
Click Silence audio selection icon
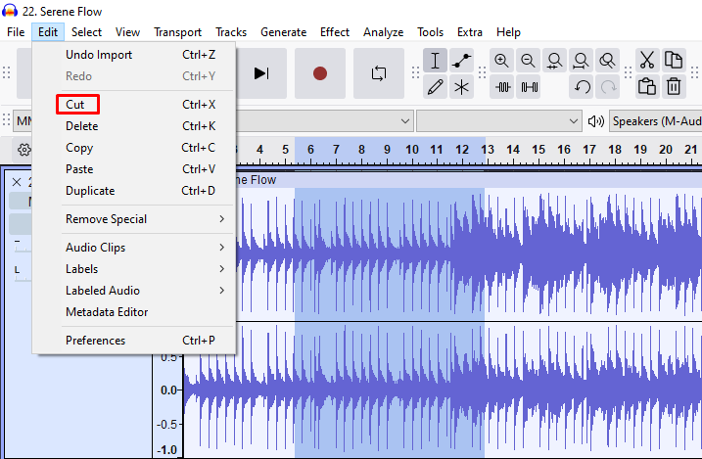coord(529,87)
